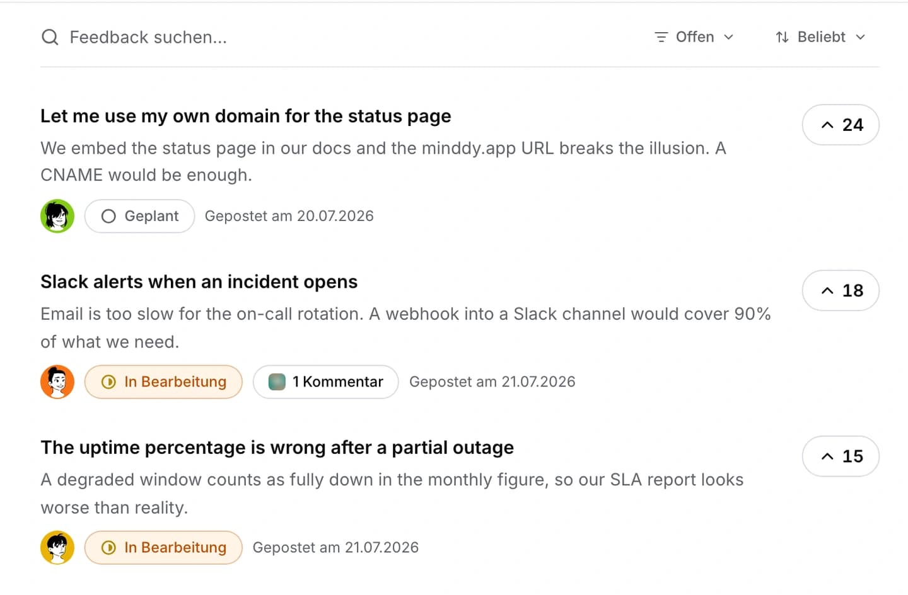Upvote the uptime percentage post with 15 votes
This screenshot has width=908, height=595.
coord(841,456)
